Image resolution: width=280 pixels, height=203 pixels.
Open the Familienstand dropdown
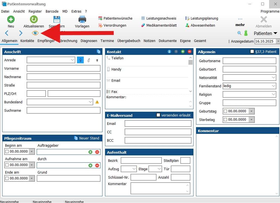pyautogui.click(x=273, y=86)
